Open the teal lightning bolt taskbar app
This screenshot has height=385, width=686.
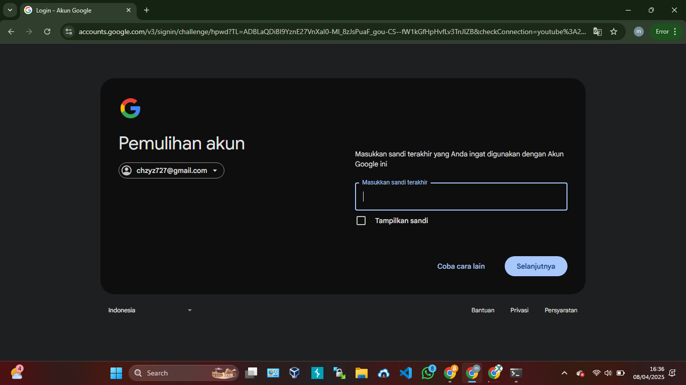[x=317, y=373]
